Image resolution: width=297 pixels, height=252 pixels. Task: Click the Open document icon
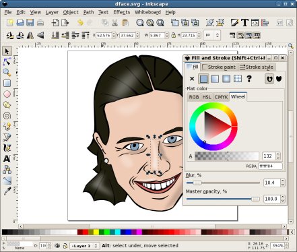click(20, 23)
